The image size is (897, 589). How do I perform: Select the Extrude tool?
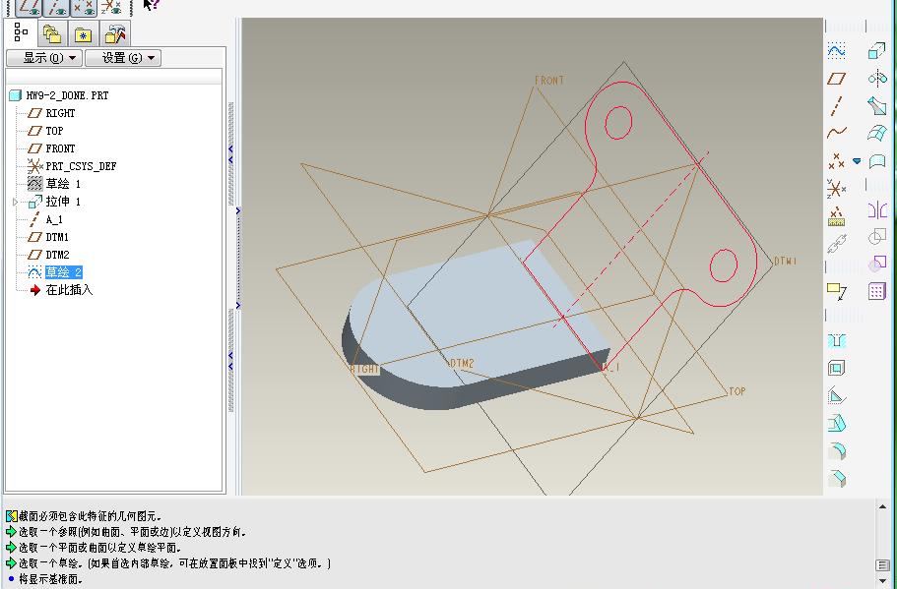click(x=877, y=51)
